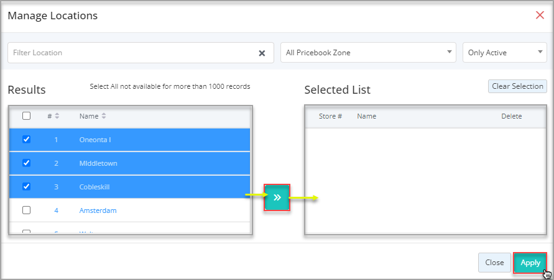554x280 pixels.
Task: Check the Amsterdam row checkbox
Action: [26, 210]
